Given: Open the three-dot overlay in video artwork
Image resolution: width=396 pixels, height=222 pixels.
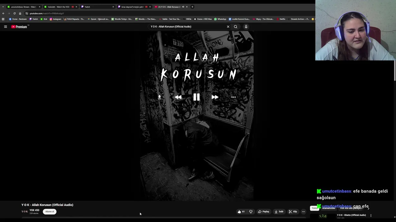Looking at the screenshot, I should point(234,97).
